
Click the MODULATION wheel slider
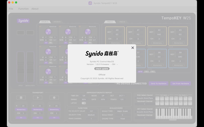[x=30, y=67]
